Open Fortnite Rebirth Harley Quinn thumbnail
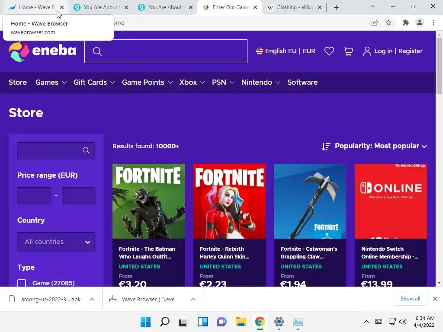 tap(229, 201)
